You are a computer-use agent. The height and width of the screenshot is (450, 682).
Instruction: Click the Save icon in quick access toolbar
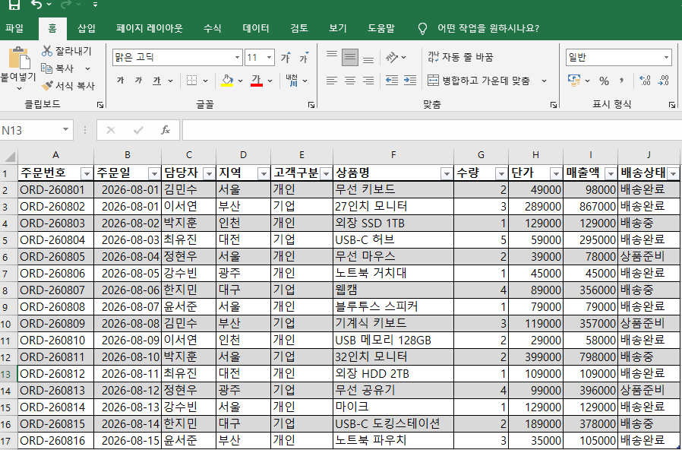[x=14, y=5]
